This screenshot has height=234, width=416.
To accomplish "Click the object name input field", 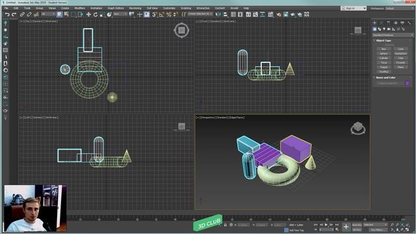I will click(390, 83).
